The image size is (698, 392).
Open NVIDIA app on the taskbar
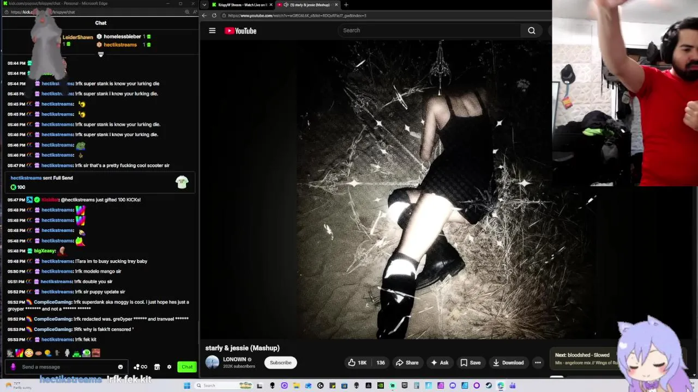[x=381, y=385]
